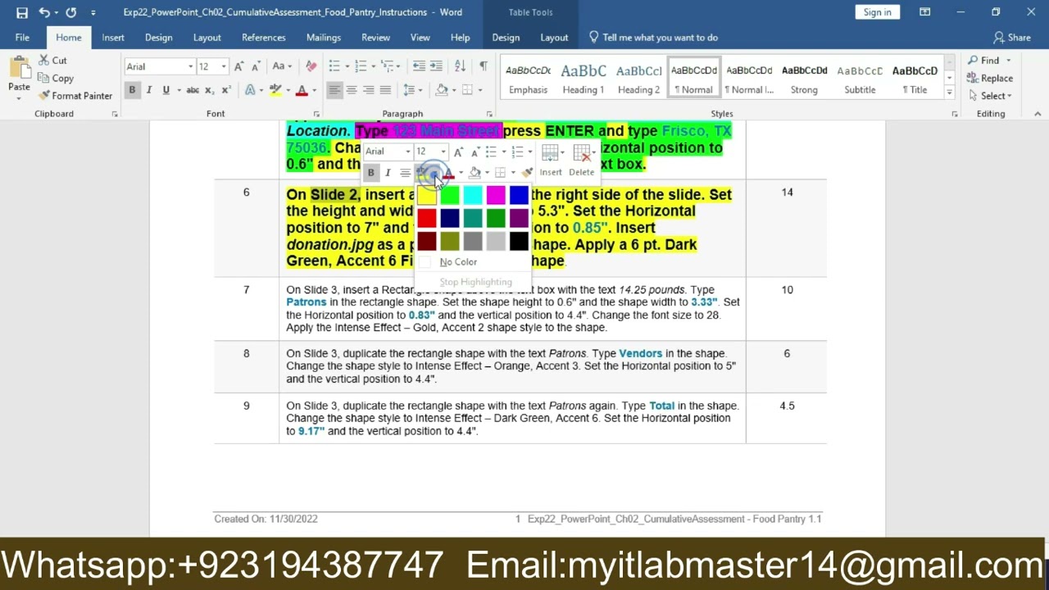Click Paste button
The height and width of the screenshot is (590, 1049).
click(19, 78)
